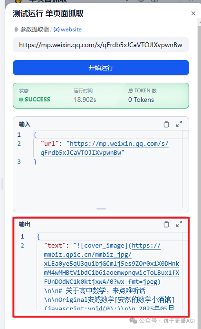Click the 输入 resize handle bar

(x=101, y=209)
